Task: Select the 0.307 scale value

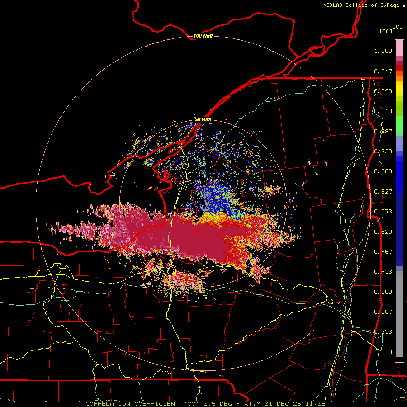Action: point(383,312)
